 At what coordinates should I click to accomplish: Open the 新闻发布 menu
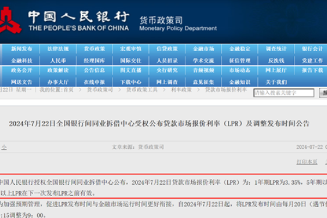click(x=22, y=49)
